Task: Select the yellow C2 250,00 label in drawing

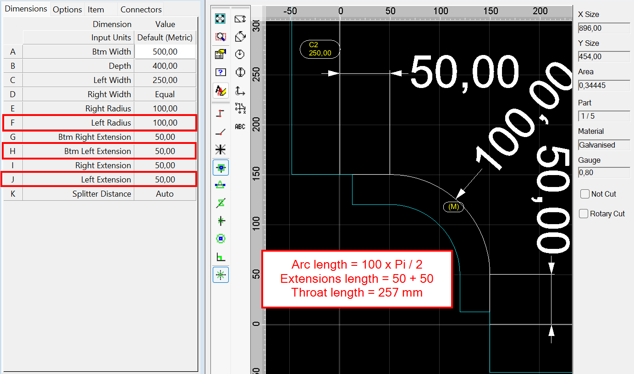Action: point(320,49)
